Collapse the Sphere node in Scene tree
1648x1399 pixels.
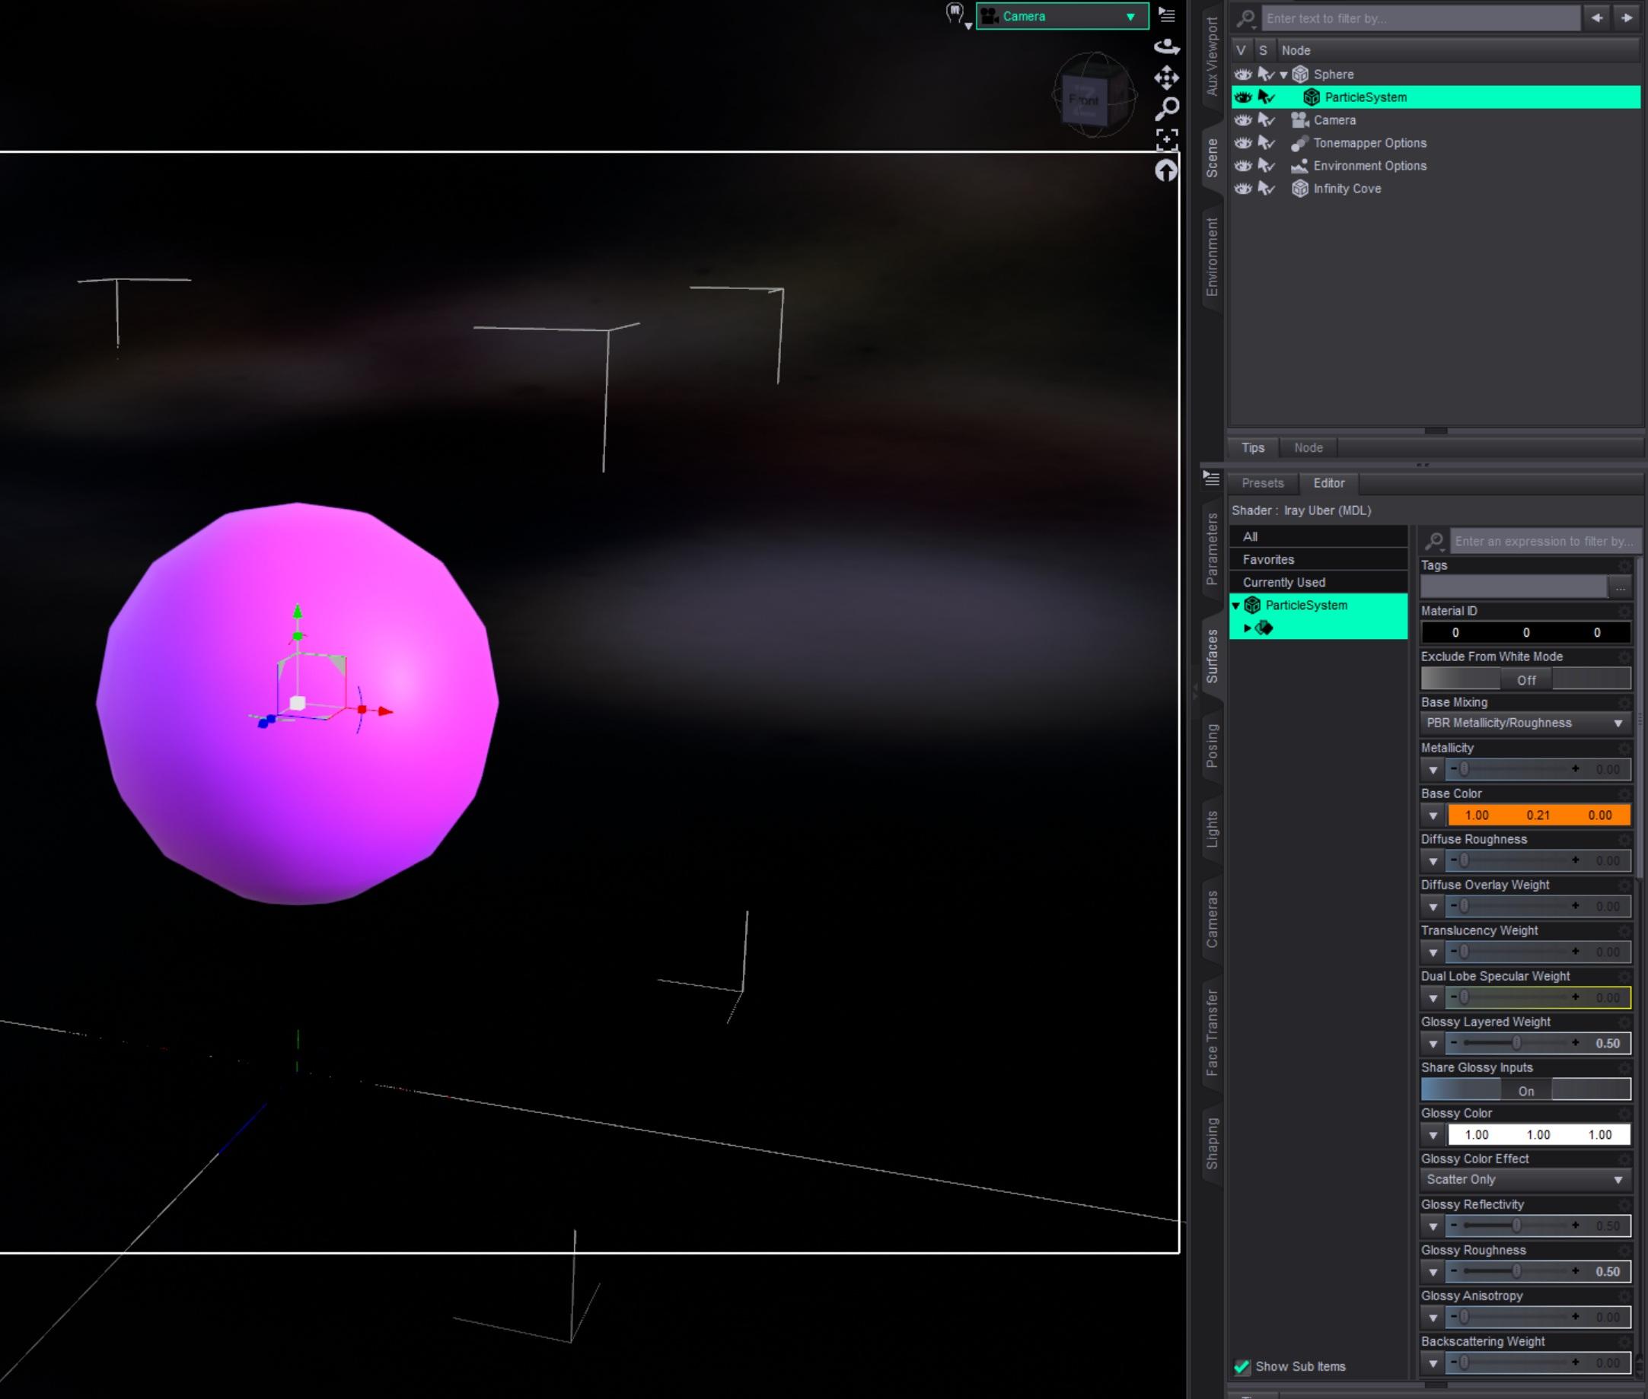[x=1284, y=75]
